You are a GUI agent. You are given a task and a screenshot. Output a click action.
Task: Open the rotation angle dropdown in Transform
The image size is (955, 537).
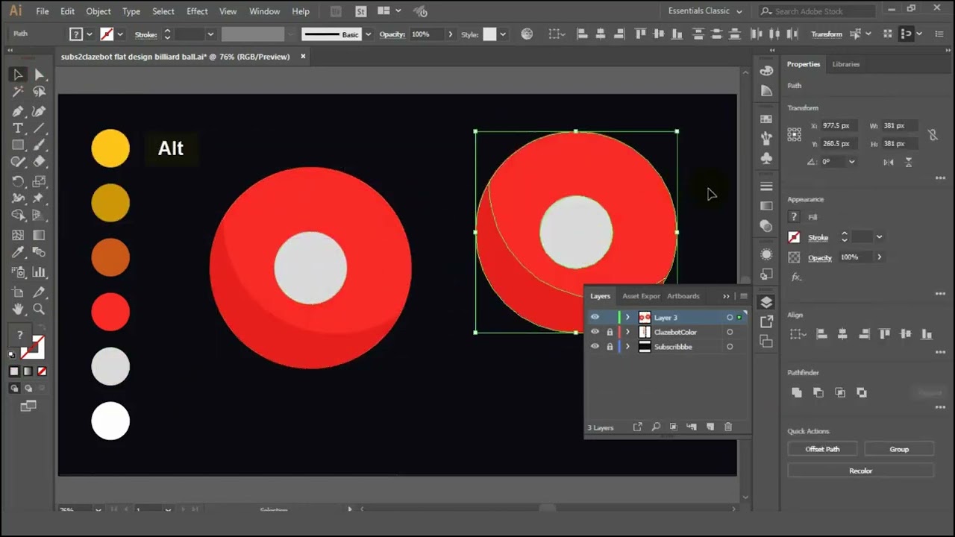click(x=851, y=162)
